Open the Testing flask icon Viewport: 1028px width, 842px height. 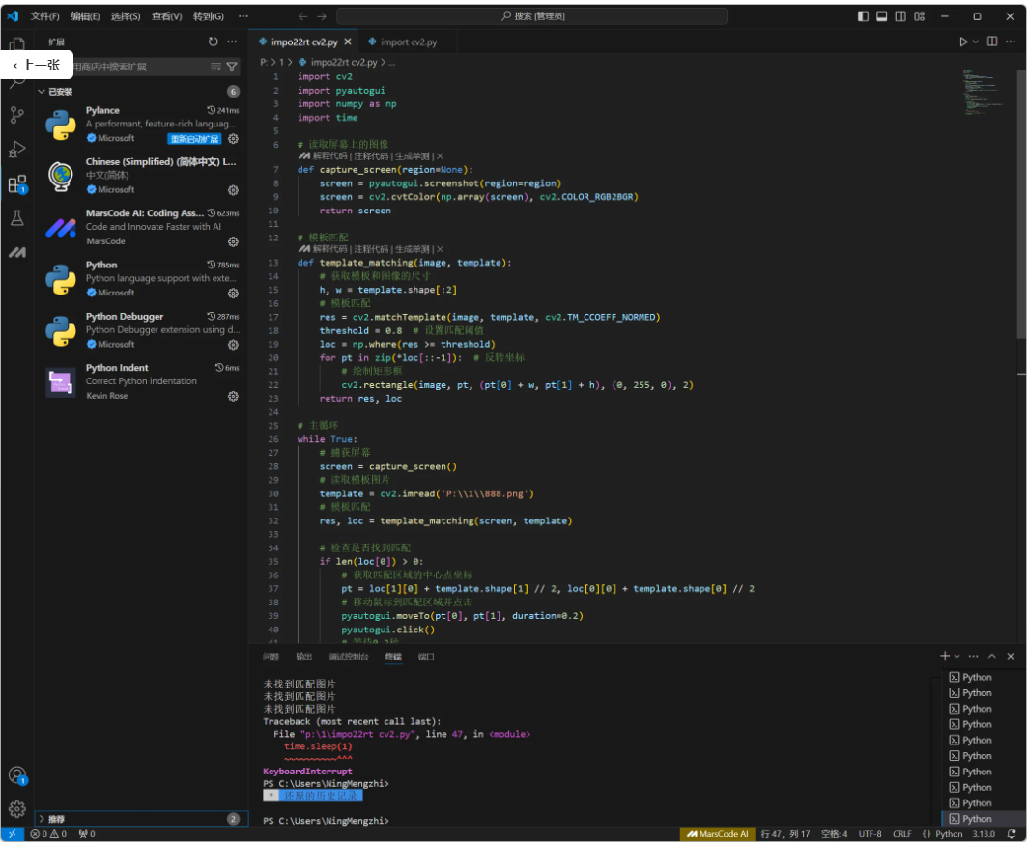click(16, 218)
